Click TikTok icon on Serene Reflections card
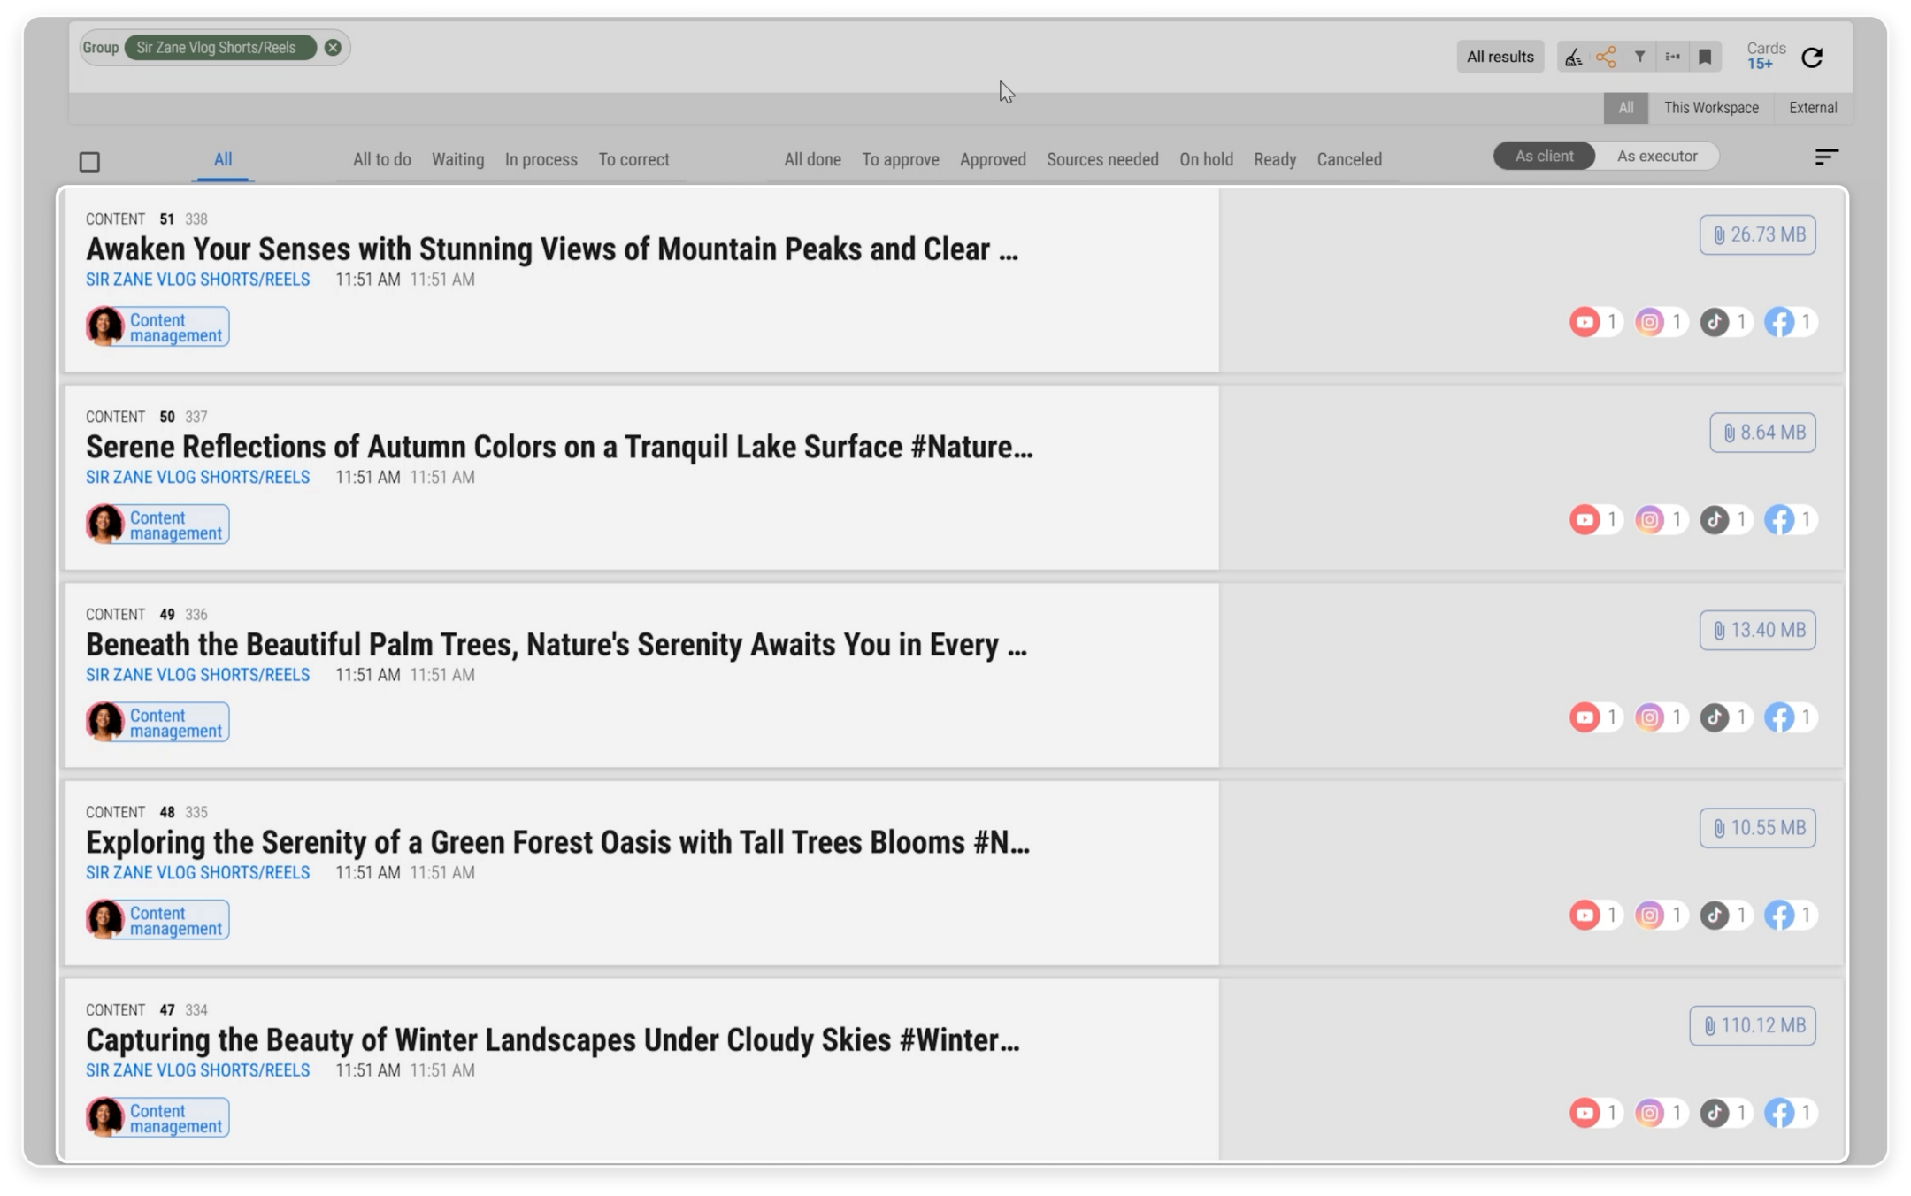This screenshot has height=1196, width=1911. tap(1715, 520)
